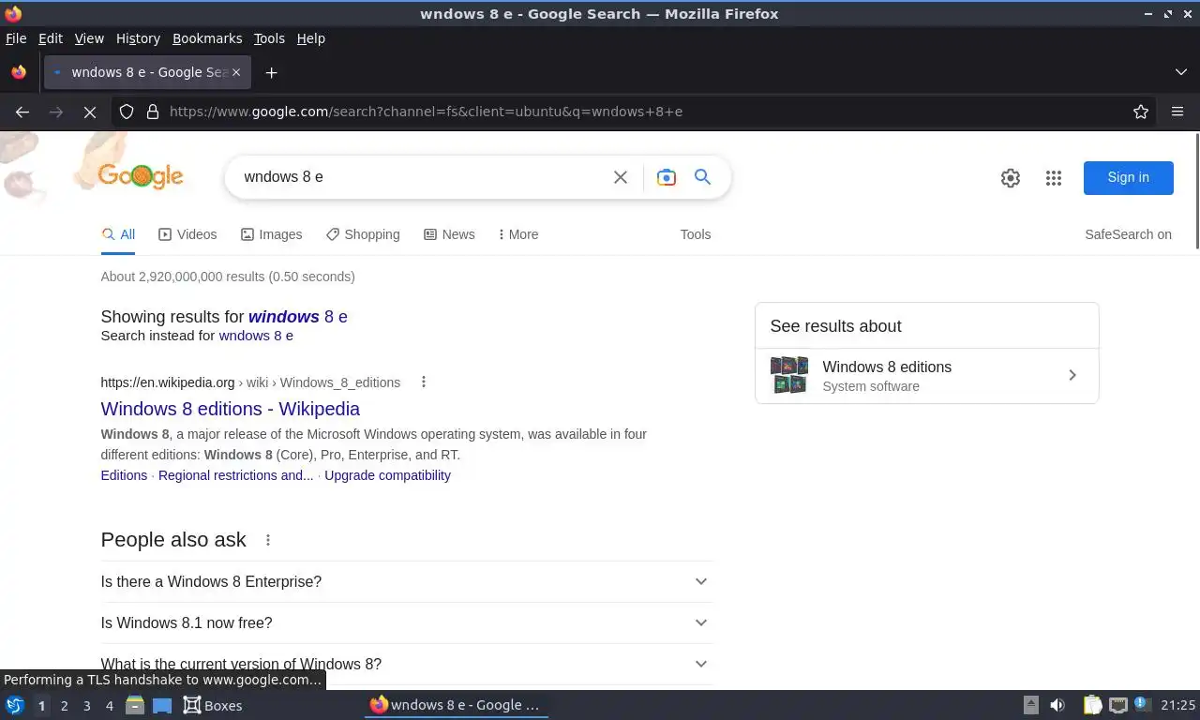Switch to the Shopping results tab
The image size is (1200, 720).
click(363, 234)
